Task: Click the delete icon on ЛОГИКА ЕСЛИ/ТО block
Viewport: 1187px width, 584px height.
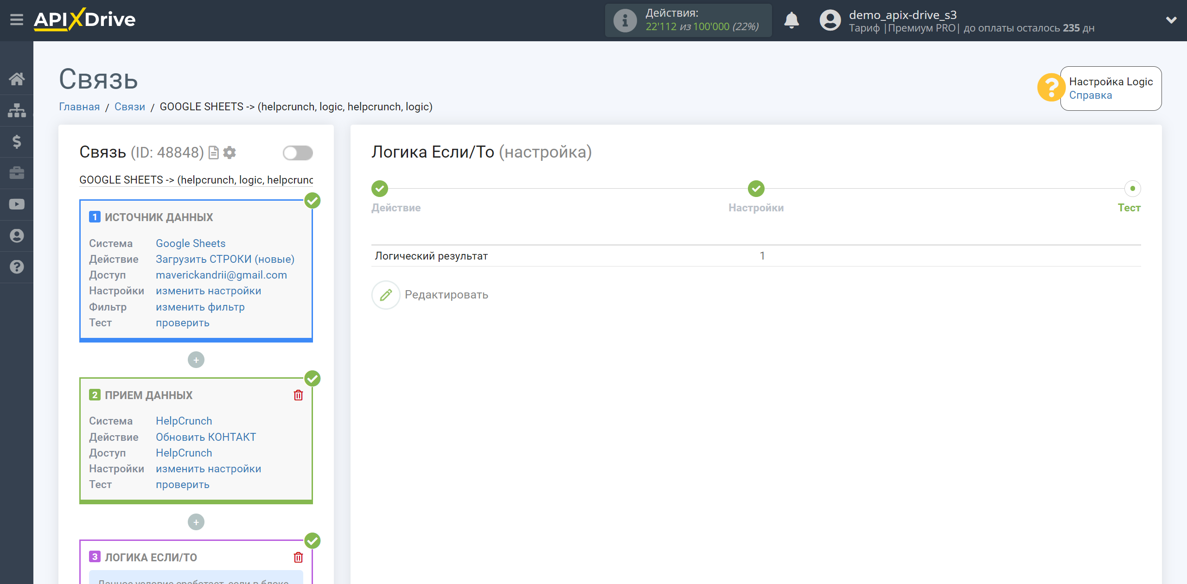Action: click(x=299, y=558)
